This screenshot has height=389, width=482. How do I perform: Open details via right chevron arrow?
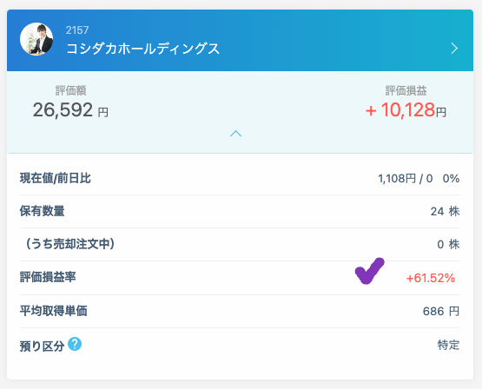point(454,49)
